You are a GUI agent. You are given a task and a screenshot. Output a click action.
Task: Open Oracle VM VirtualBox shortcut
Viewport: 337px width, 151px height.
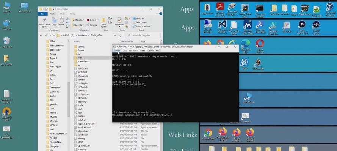tap(330, 9)
